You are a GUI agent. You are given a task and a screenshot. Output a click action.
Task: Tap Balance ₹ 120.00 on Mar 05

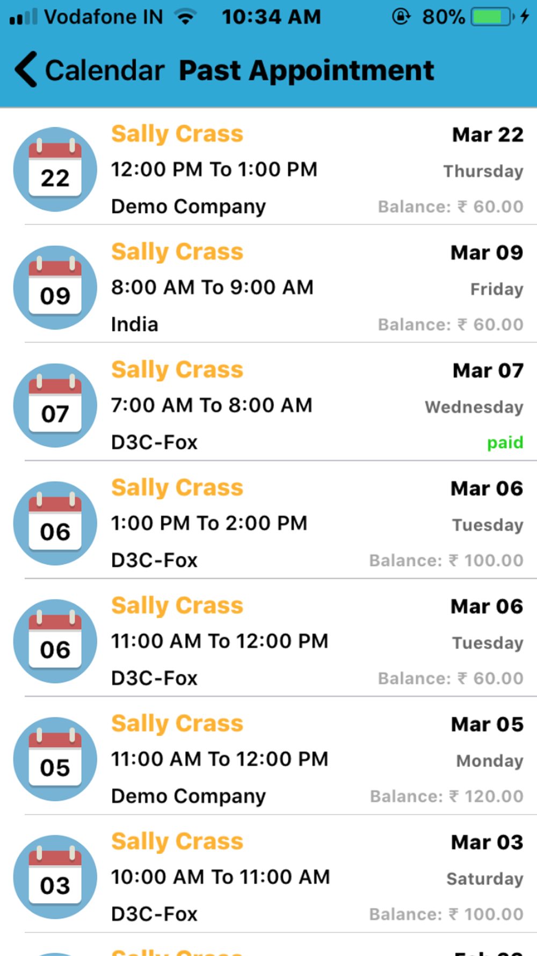pos(446,796)
